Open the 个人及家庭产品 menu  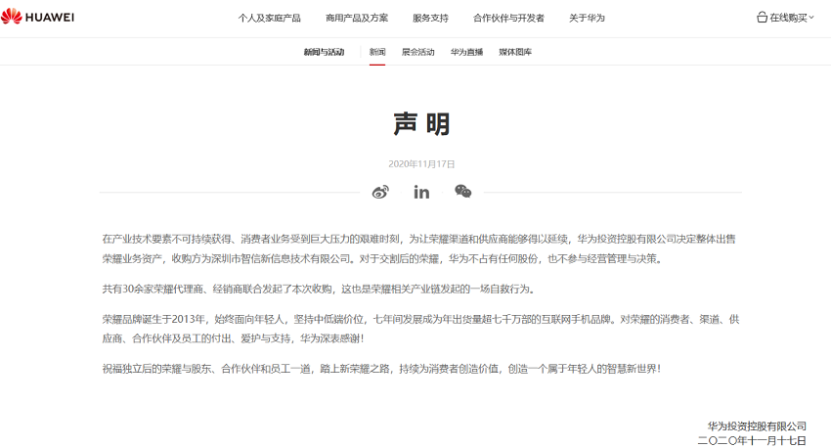269,19
